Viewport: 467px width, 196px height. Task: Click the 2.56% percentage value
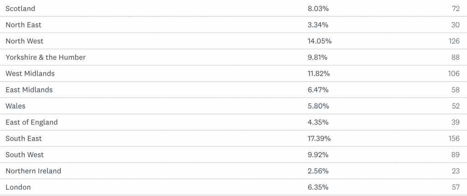[318, 171]
